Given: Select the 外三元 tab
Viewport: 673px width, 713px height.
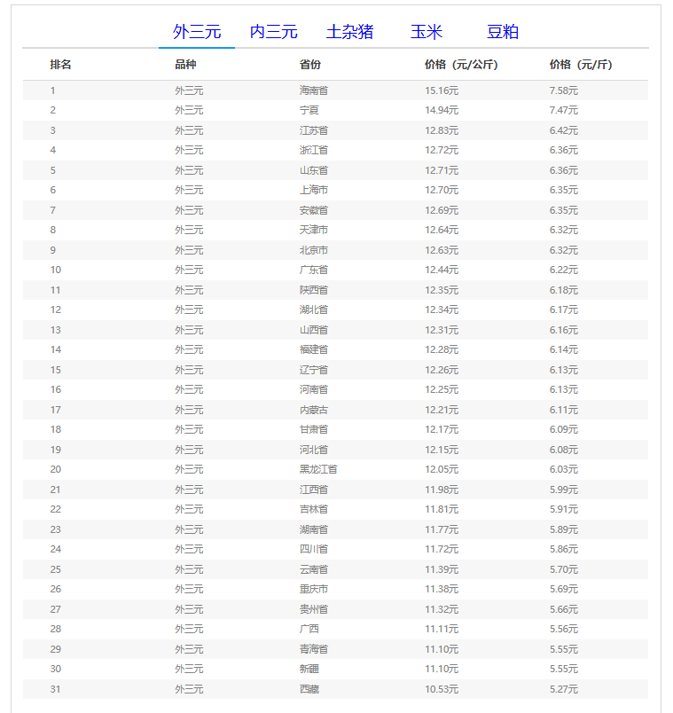Looking at the screenshot, I should [197, 32].
